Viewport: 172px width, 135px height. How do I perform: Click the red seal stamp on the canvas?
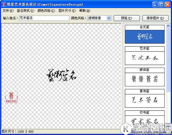pos(11,98)
